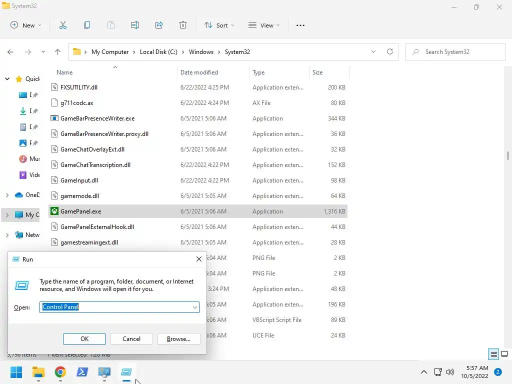
Task: Open the volume control in system tray
Action: (x=450, y=372)
